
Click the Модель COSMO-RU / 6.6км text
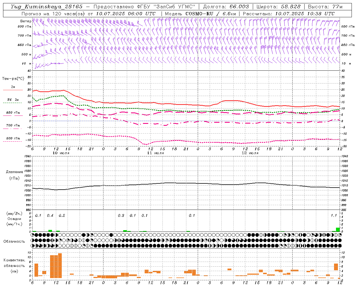point(200,14)
